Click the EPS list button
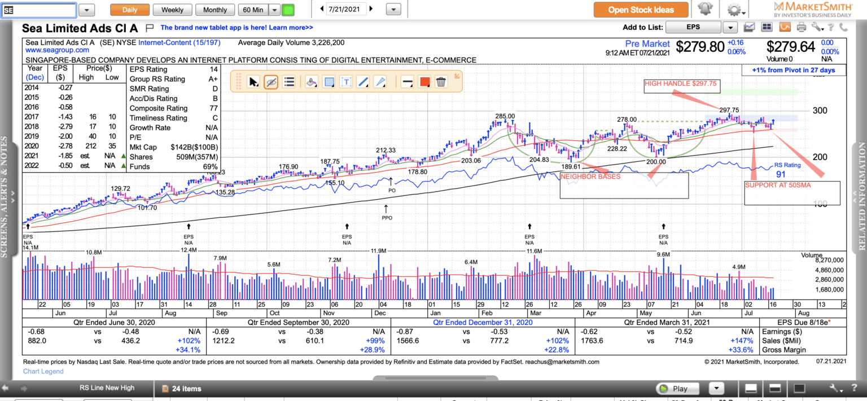867x401 pixels. click(693, 27)
